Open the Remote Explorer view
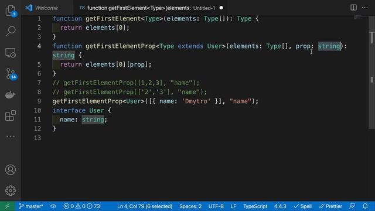The width and height of the screenshot is (375, 211). click(x=11, y=53)
